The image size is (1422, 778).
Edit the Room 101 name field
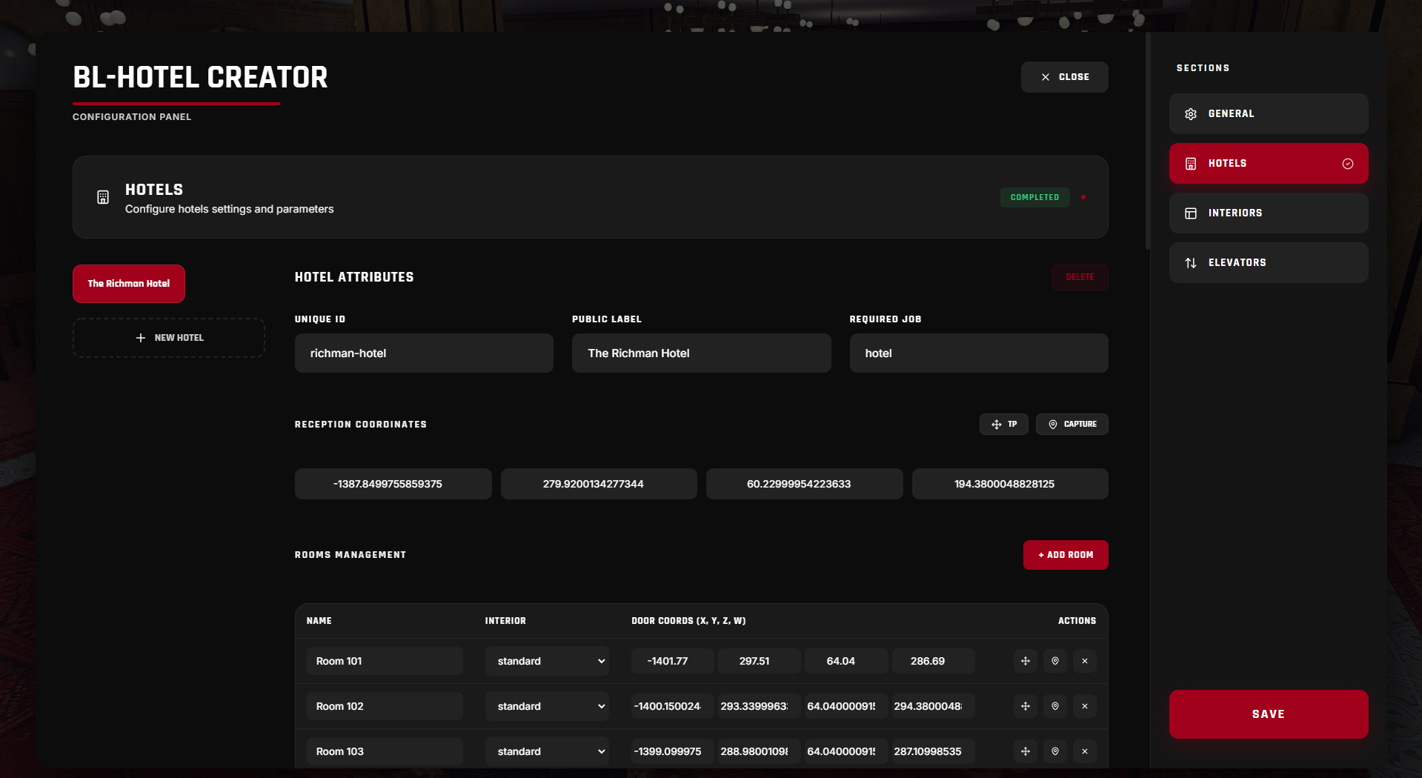(x=385, y=661)
